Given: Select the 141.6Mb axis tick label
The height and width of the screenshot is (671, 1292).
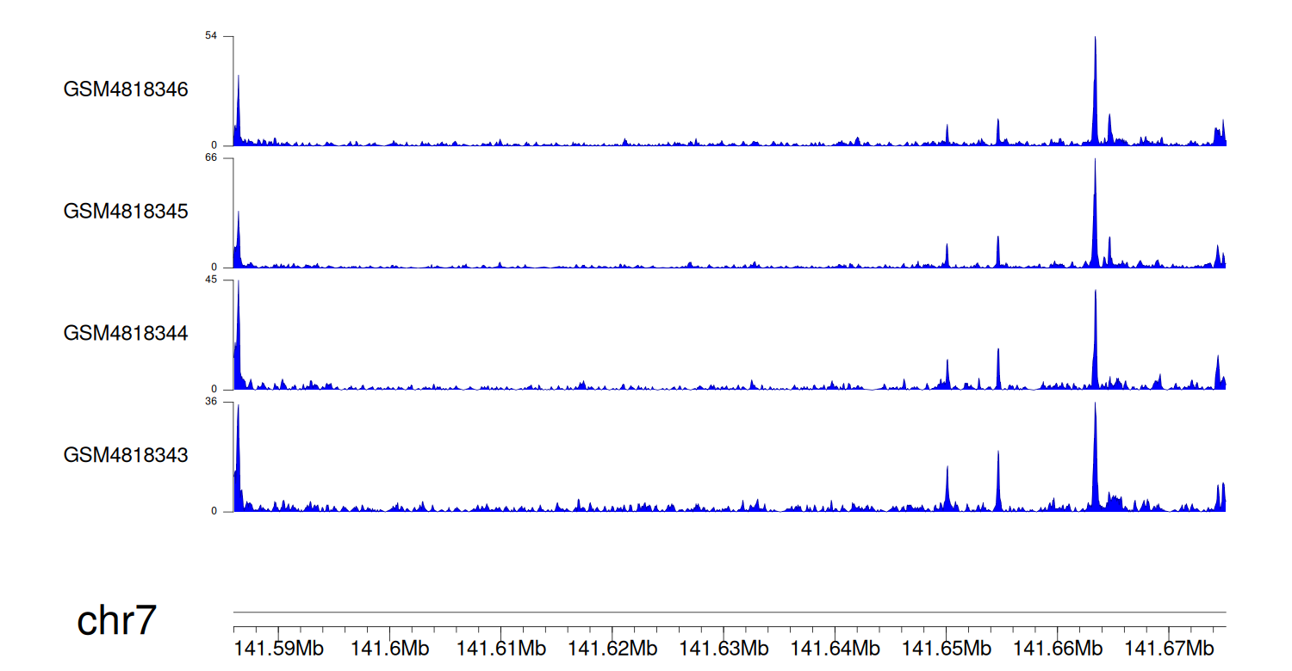Looking at the screenshot, I should 390,648.
